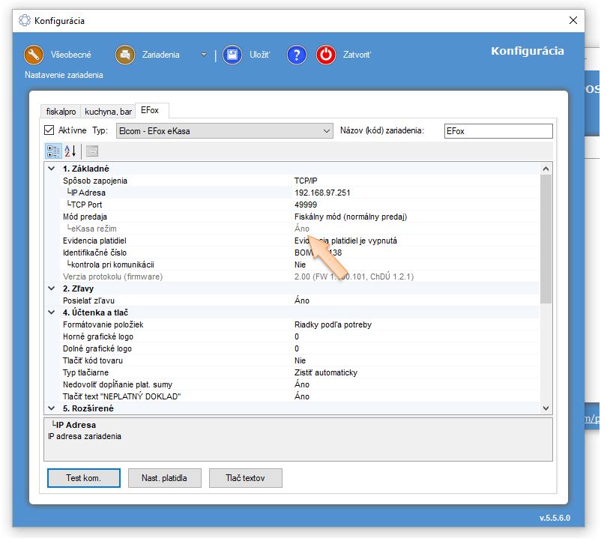Open the Typ device dropdown
The image size is (610, 544).
click(x=327, y=131)
